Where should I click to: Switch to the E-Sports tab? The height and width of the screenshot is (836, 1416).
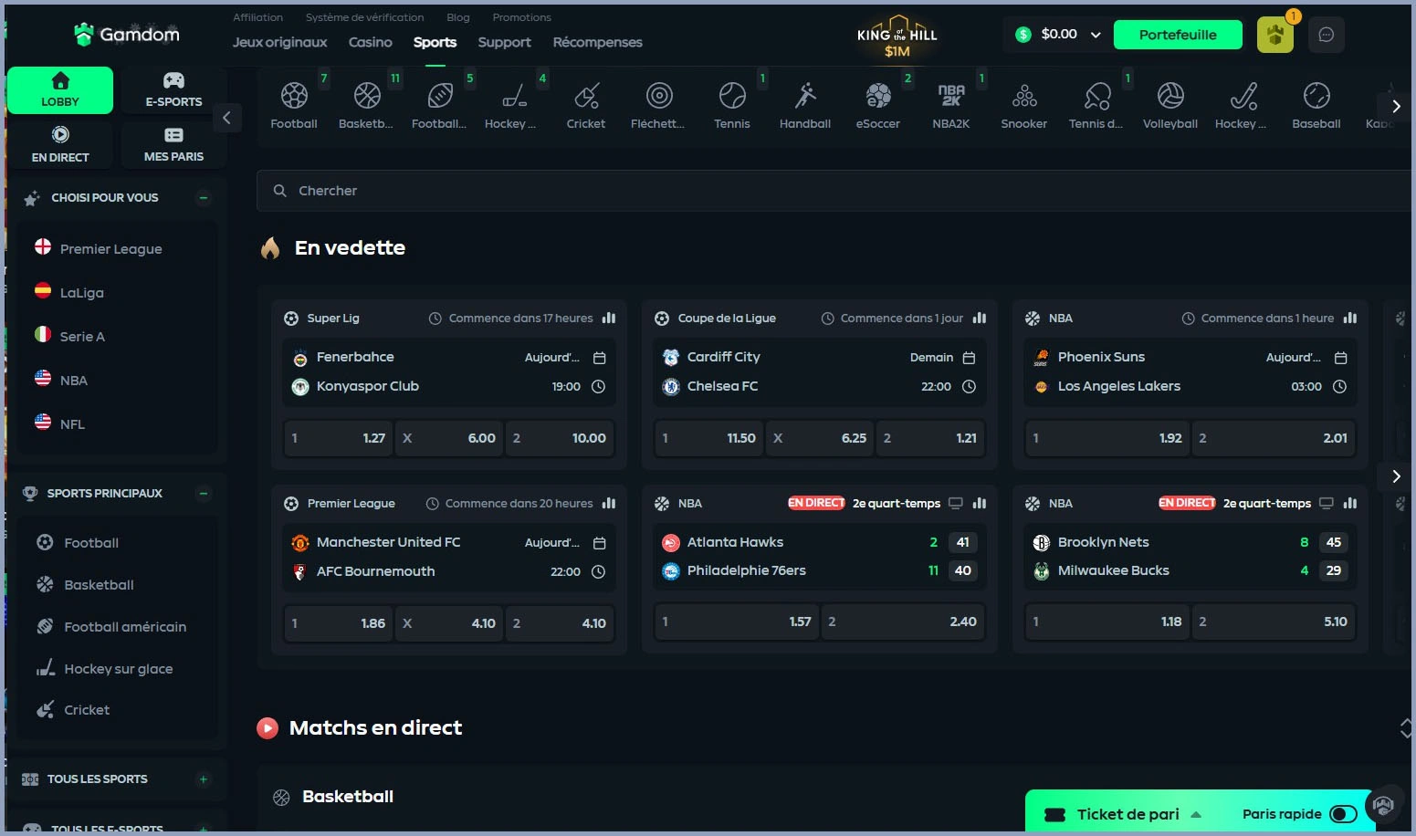point(173,90)
